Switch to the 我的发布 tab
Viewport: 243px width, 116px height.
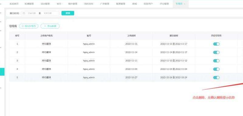point(89,4)
